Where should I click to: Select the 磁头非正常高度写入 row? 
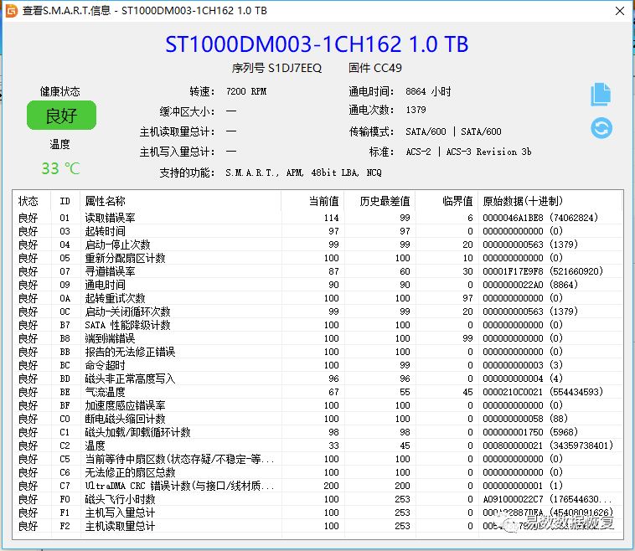[317, 378]
